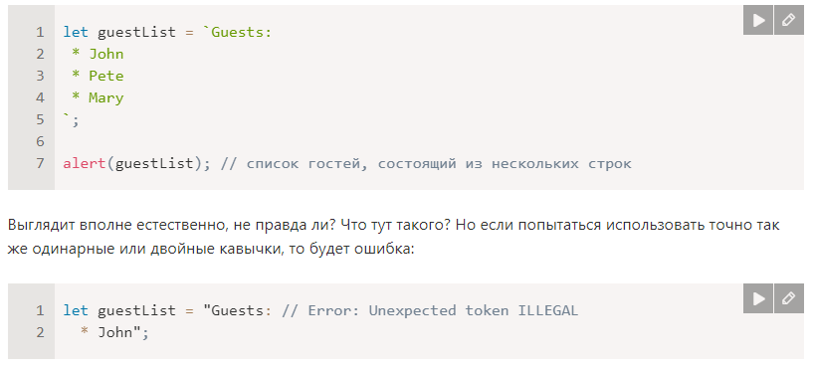Click the * John"; line in second block
815x367 pixels.
tap(114, 332)
